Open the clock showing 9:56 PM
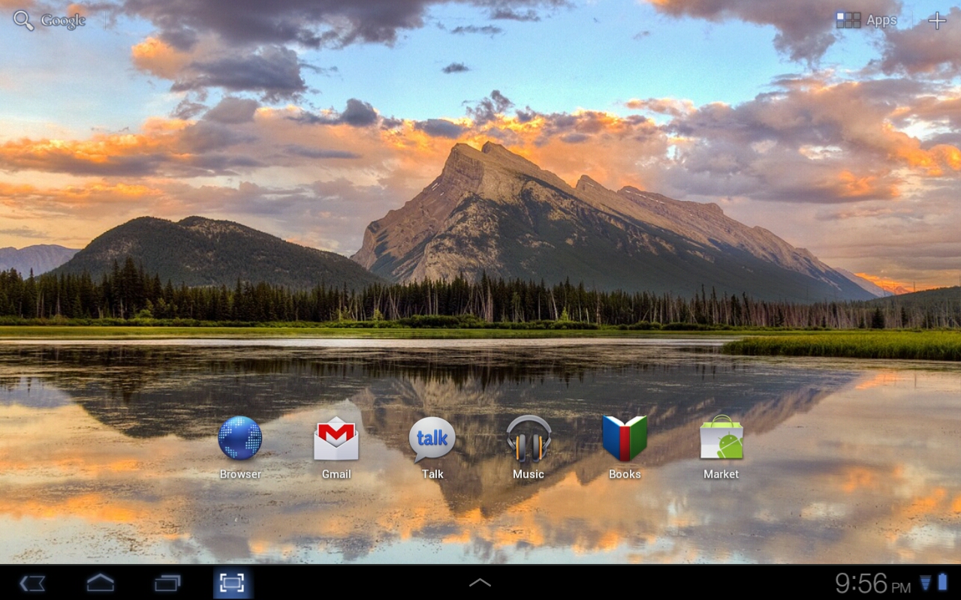 [x=873, y=583]
